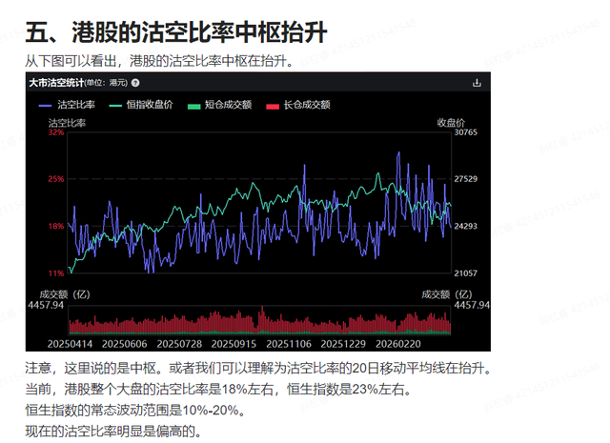Click the 18% axis label
Screen dimensions: 610x443
[x=56, y=227]
